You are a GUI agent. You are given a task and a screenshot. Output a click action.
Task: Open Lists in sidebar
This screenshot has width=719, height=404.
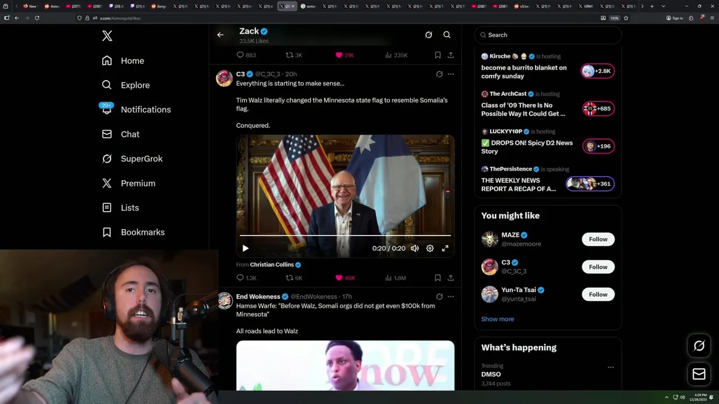coord(120,208)
